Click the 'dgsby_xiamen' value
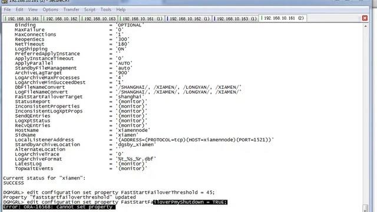This screenshot has width=377, height=212. 136,144
